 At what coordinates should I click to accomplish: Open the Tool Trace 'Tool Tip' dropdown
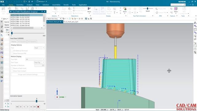point(39,62)
